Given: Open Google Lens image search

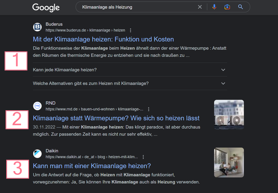Looking at the screenshot, I should click(x=227, y=7).
